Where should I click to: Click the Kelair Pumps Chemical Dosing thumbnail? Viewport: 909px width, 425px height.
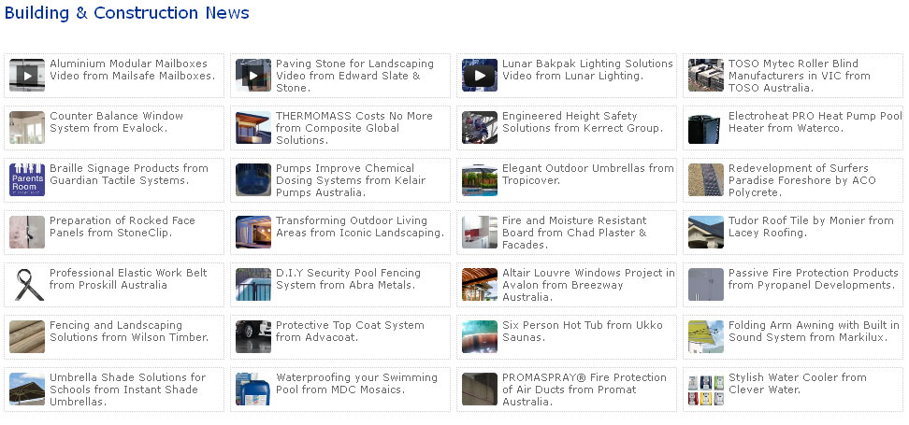253,179
